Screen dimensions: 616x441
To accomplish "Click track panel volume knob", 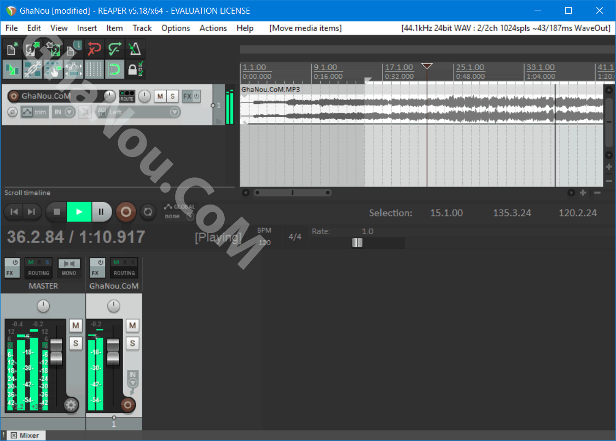I will [x=109, y=96].
